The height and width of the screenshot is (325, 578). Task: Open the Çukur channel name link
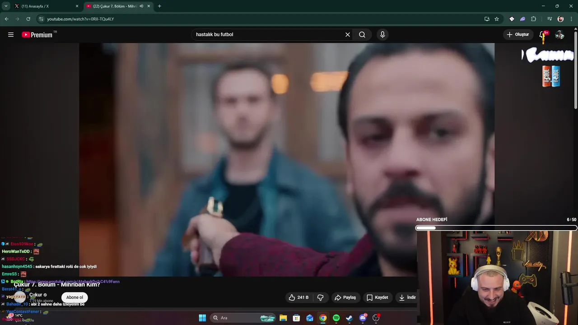(x=36, y=295)
